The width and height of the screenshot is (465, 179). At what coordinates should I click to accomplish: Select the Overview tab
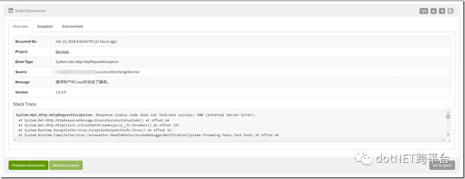tap(21, 26)
